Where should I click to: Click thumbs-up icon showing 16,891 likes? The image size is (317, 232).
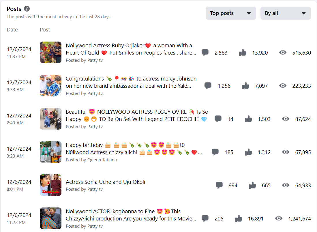pos(239,218)
